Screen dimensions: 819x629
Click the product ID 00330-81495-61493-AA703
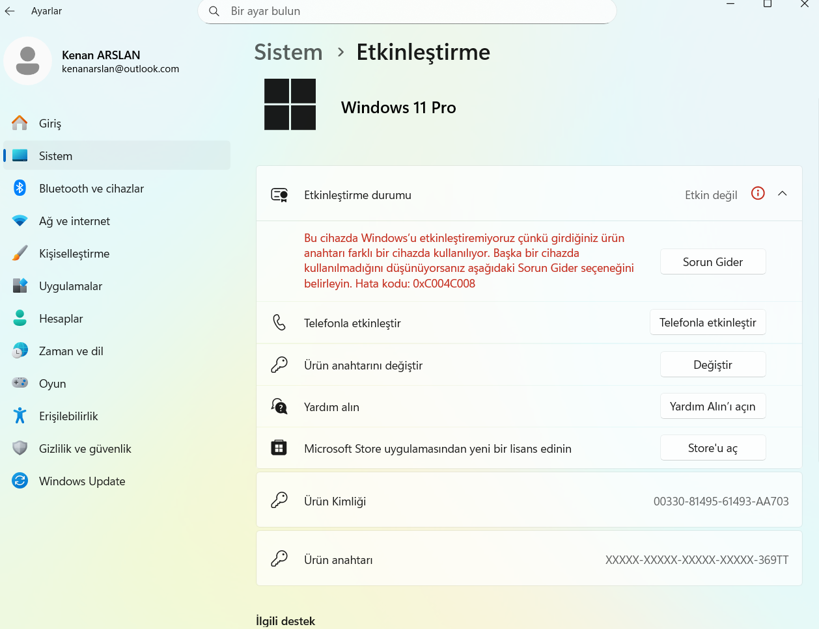point(721,502)
